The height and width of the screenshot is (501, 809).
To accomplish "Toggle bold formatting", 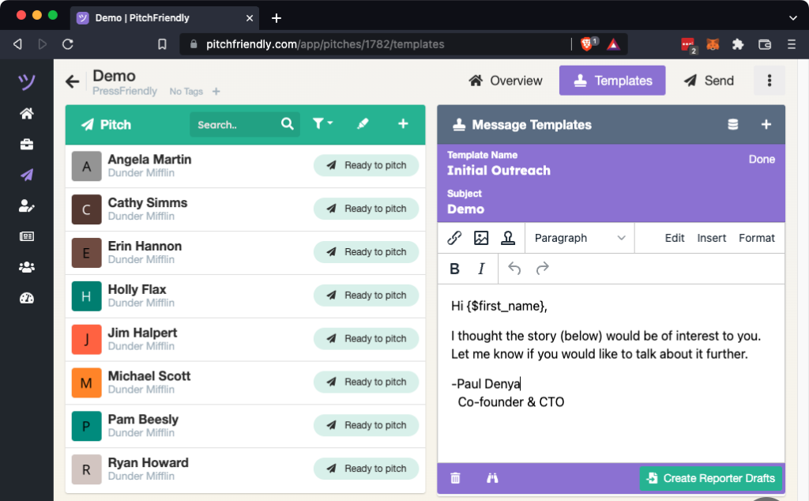I will click(x=454, y=269).
